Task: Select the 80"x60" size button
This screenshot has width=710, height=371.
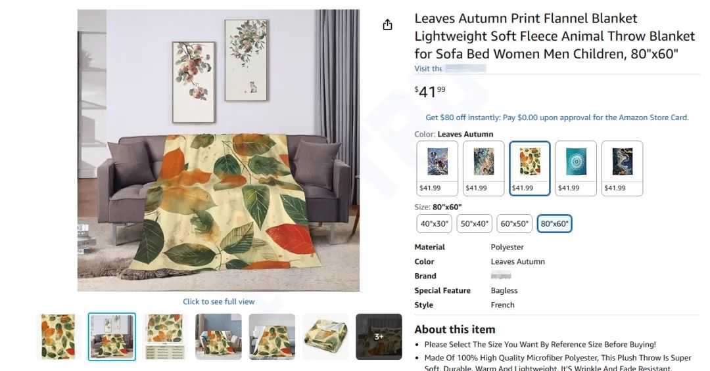Action: pos(554,223)
